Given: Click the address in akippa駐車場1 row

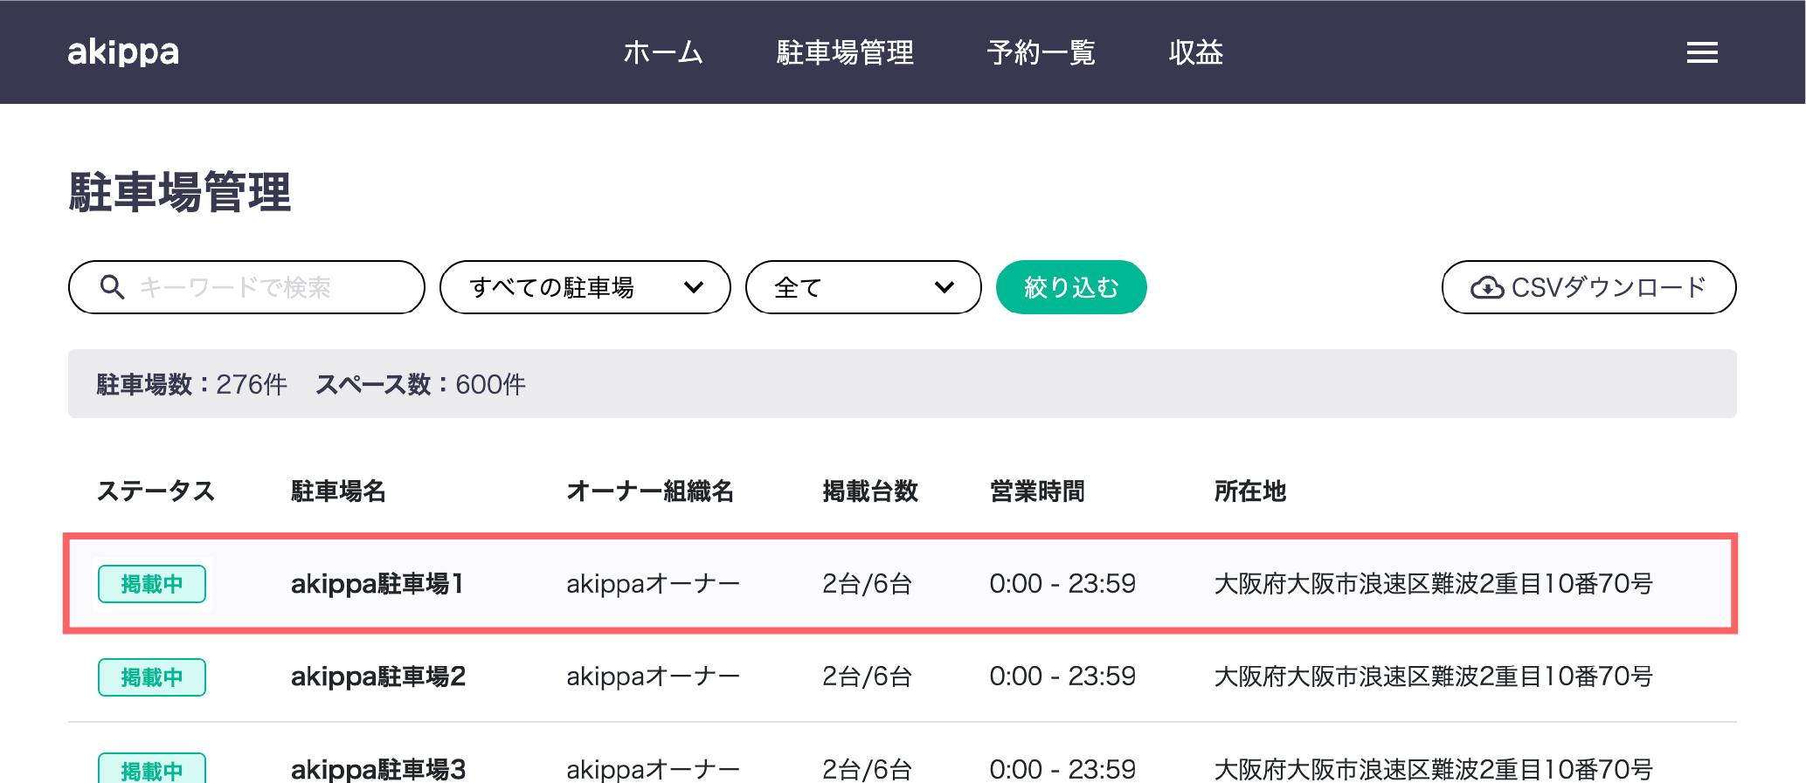Looking at the screenshot, I should click(1433, 583).
